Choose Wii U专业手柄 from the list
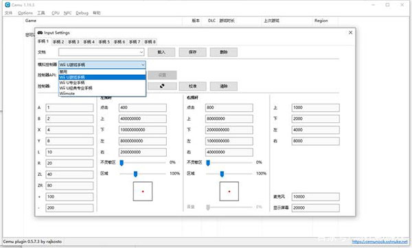 [102, 82]
